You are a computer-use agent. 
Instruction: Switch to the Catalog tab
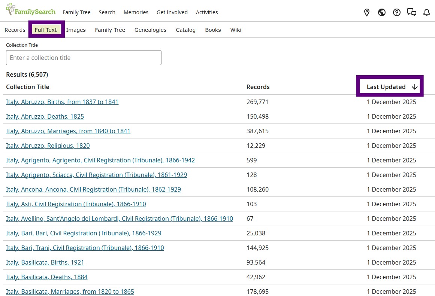pos(185,30)
